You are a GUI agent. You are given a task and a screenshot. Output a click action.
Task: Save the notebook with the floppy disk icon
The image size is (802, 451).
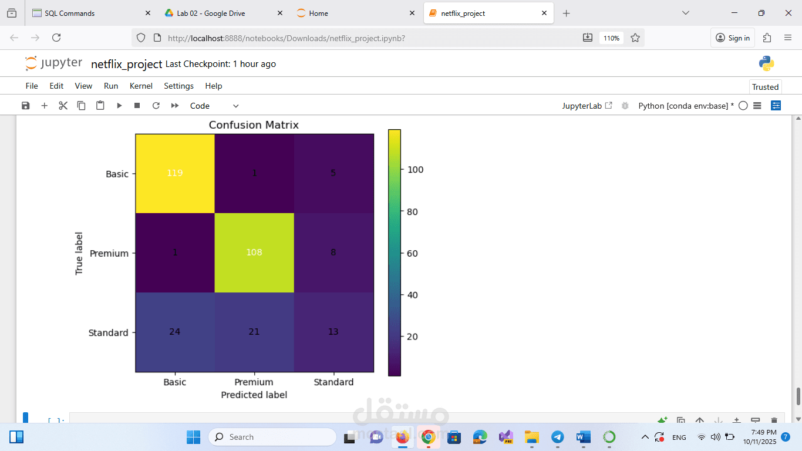(x=25, y=106)
